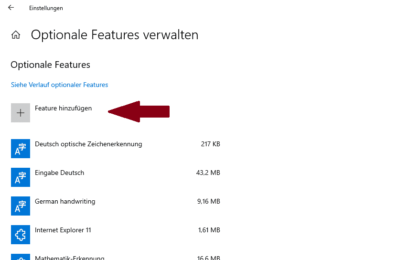Click the 1,61 MB size value
Image resolution: width=418 pixels, height=260 pixels.
click(209, 230)
